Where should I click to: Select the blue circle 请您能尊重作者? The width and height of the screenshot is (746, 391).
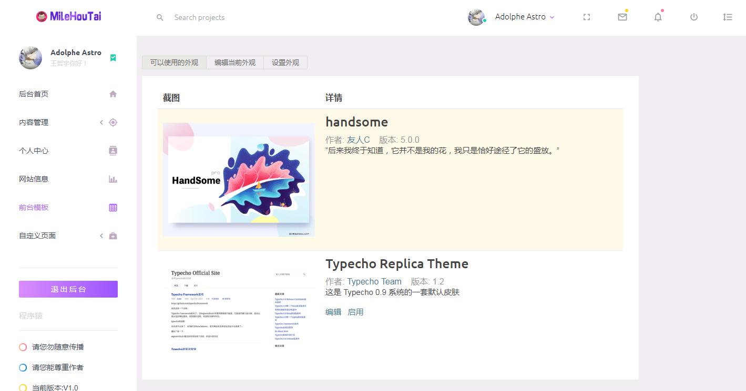click(x=23, y=367)
